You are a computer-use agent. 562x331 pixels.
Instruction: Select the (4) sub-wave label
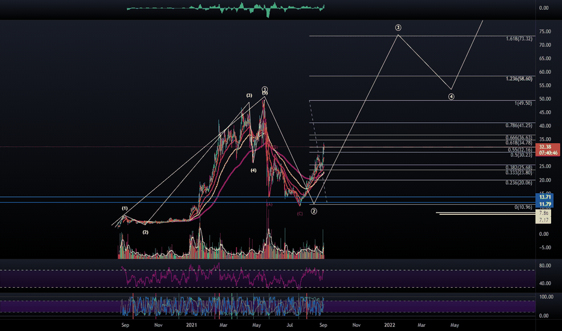pyautogui.click(x=253, y=170)
